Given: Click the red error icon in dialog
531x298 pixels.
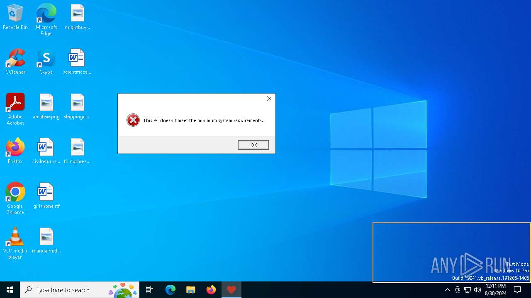Looking at the screenshot, I should click(133, 120).
